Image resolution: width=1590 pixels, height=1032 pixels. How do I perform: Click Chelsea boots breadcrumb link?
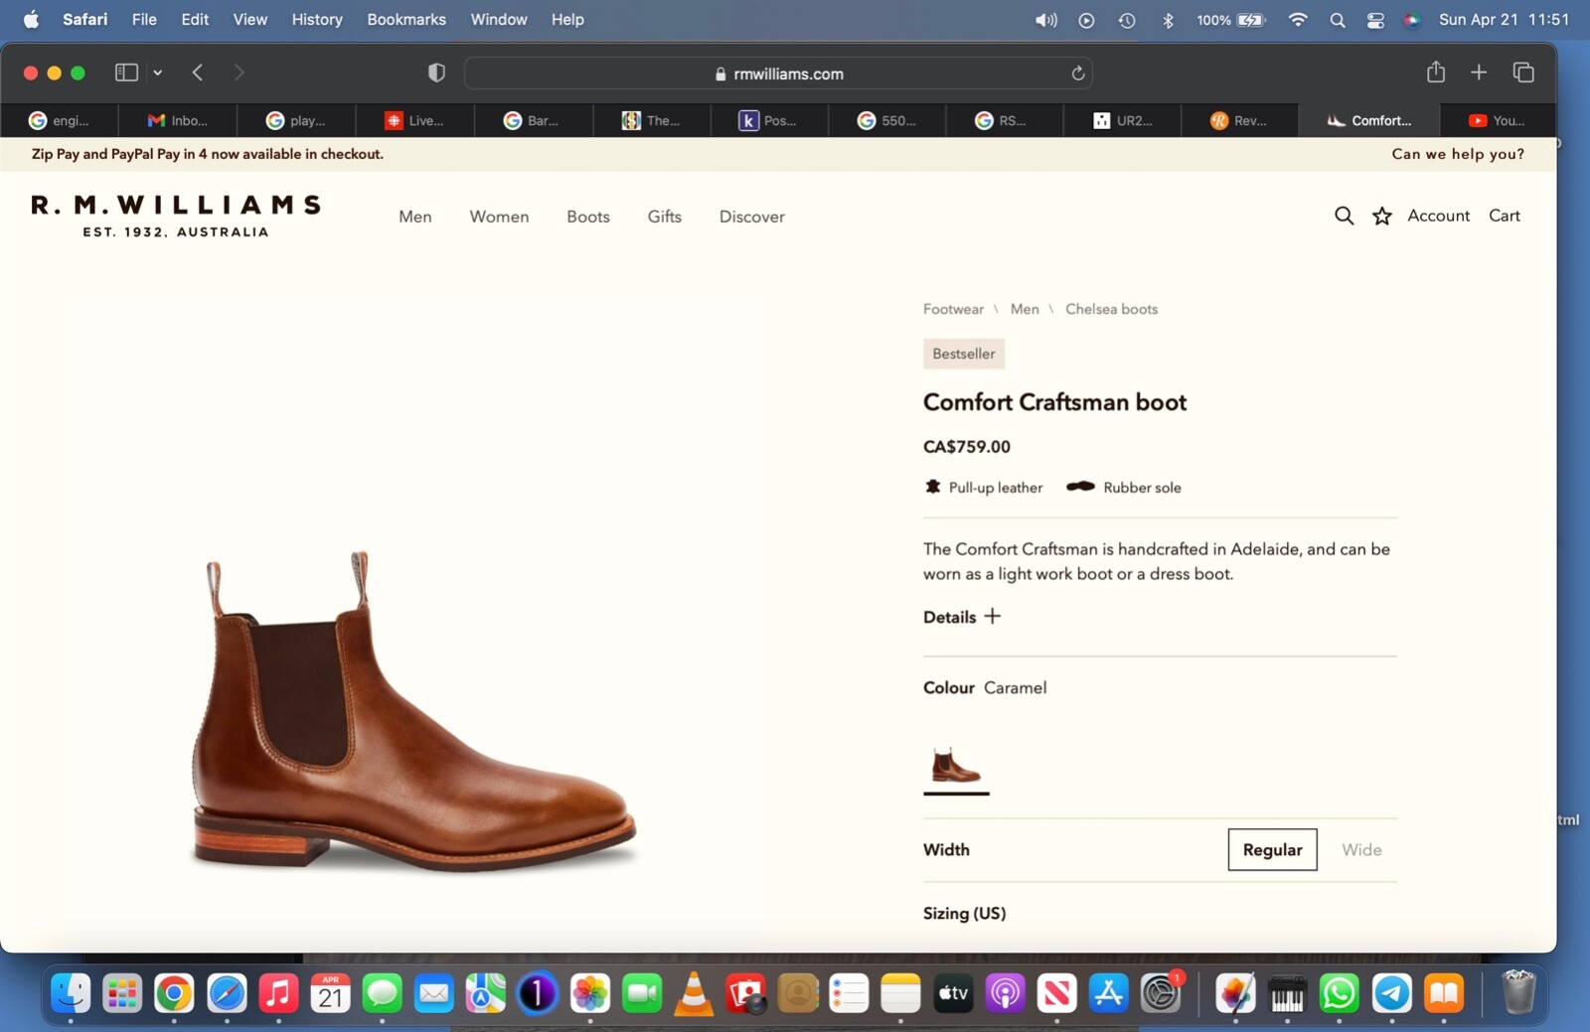[x=1111, y=309]
